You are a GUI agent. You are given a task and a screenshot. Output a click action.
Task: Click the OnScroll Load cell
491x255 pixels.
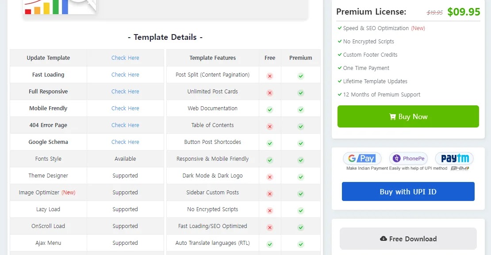[x=48, y=226]
